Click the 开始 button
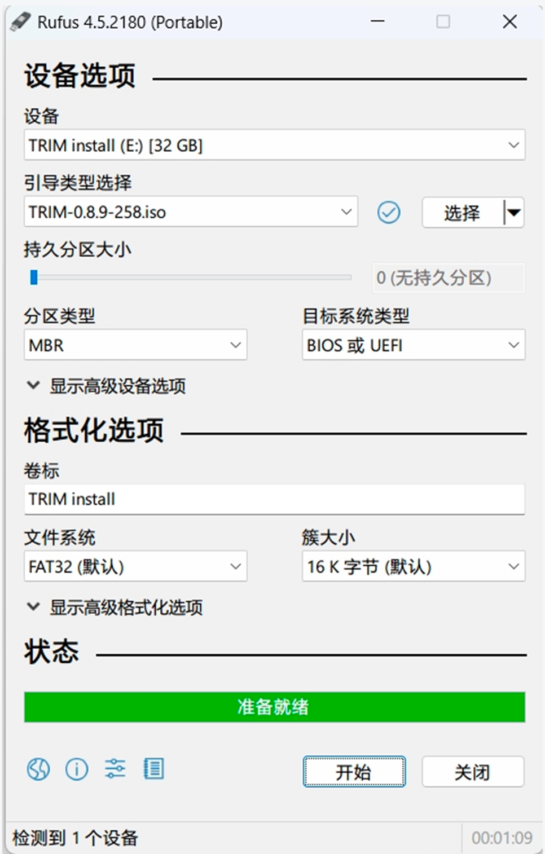Screen dimensions: 545x854 354,772
